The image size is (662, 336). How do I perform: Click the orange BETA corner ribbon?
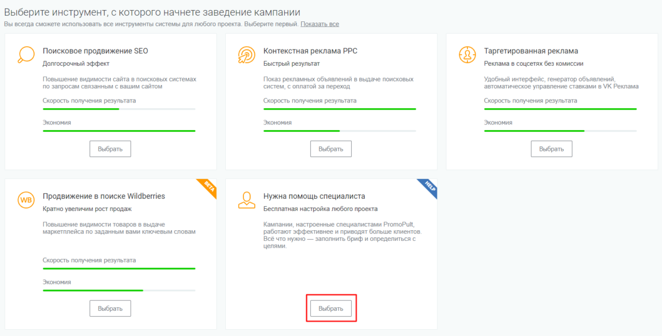208,187
